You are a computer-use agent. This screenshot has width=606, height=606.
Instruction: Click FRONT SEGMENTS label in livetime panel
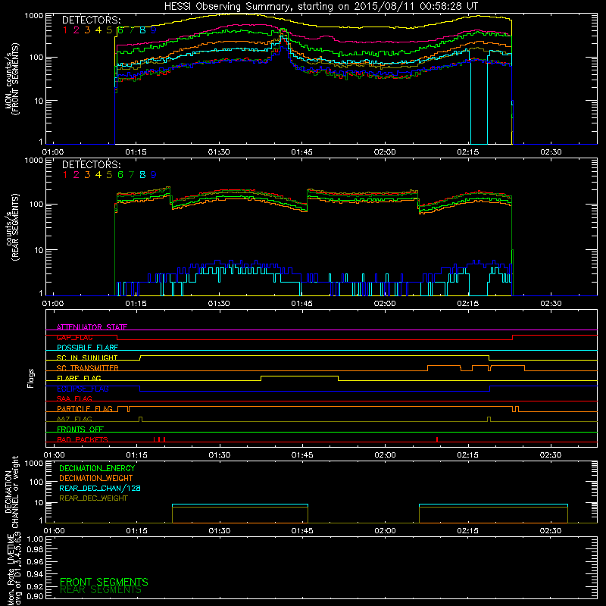(104, 582)
